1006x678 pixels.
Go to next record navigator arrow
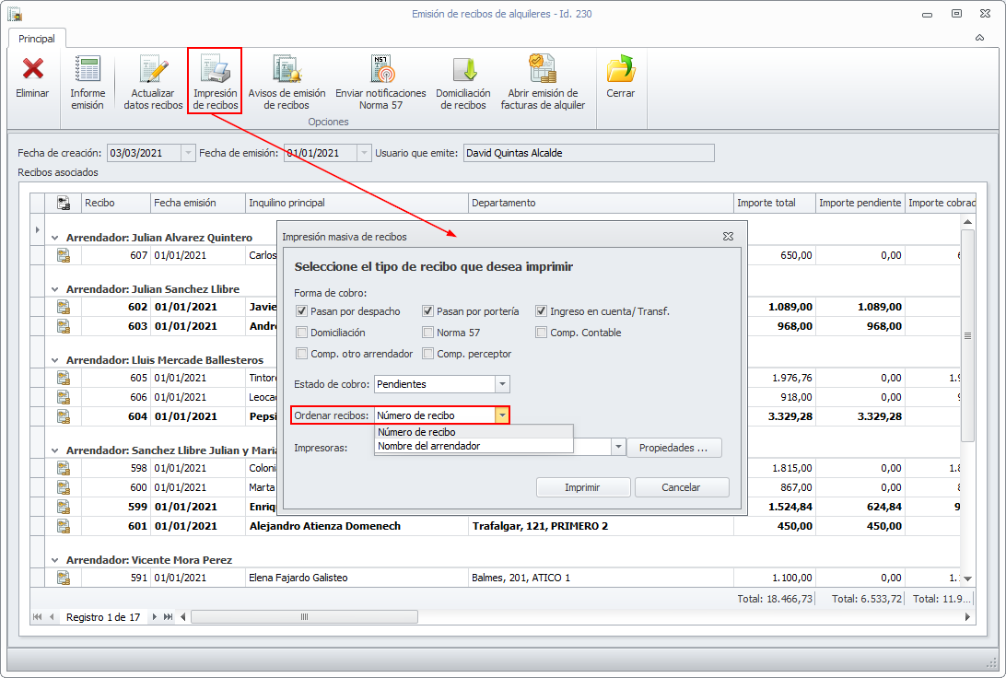(x=155, y=617)
